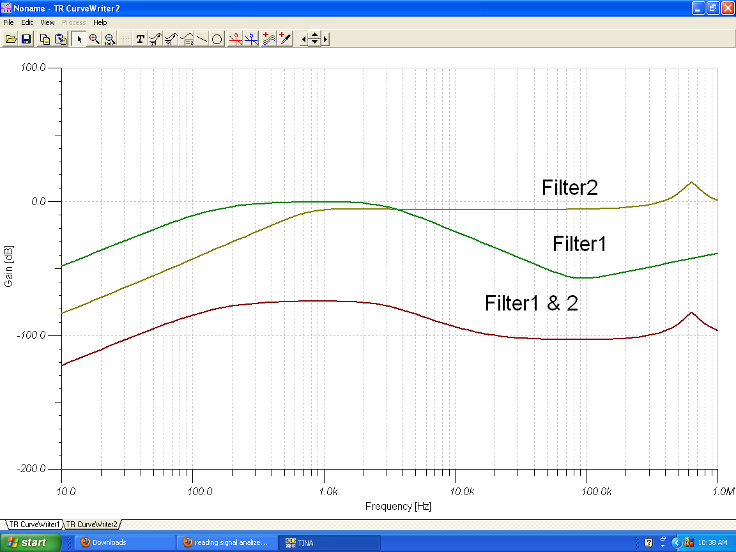Click the Gain [dB] axis title
The height and width of the screenshot is (552, 736).
8,266
